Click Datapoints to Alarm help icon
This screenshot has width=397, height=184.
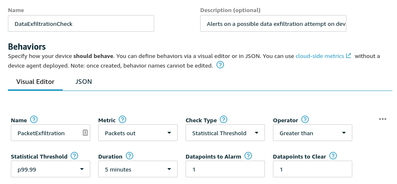point(248,156)
